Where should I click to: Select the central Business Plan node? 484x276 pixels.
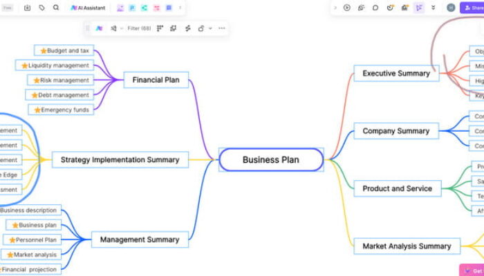click(x=271, y=159)
